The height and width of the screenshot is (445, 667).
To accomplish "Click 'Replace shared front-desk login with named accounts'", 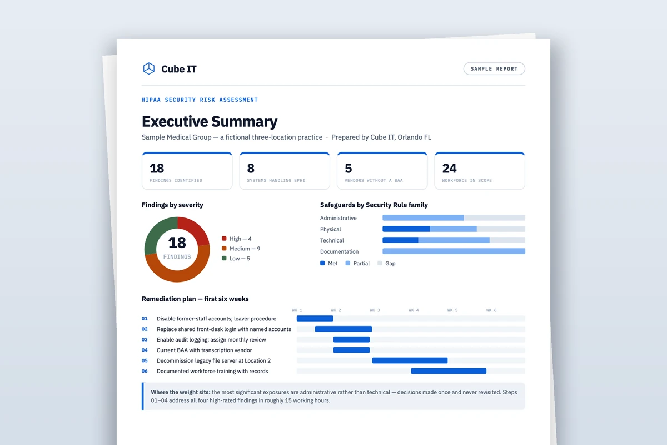I will coord(224,329).
